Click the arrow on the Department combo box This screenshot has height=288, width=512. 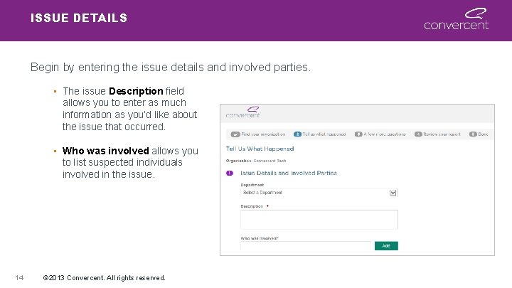pos(393,193)
